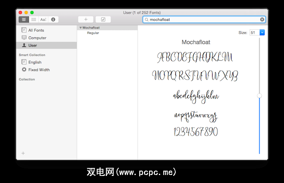Click the font size slider handle
The height and width of the screenshot is (183, 284).
click(259, 96)
